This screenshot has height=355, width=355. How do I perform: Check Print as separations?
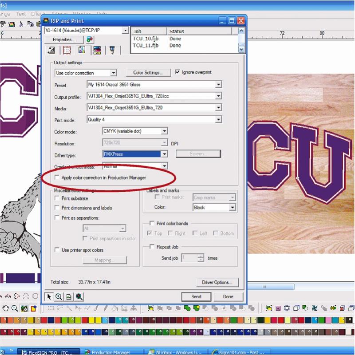(57, 217)
